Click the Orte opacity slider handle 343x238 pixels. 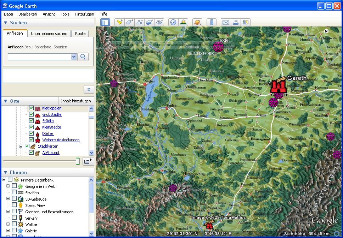pos(78,161)
